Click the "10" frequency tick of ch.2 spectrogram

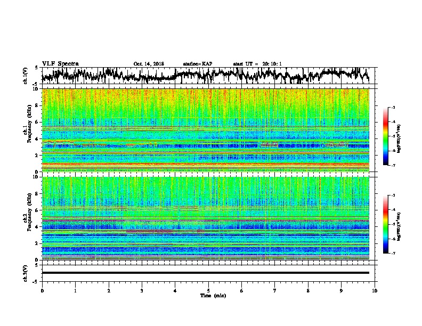(x=36, y=177)
